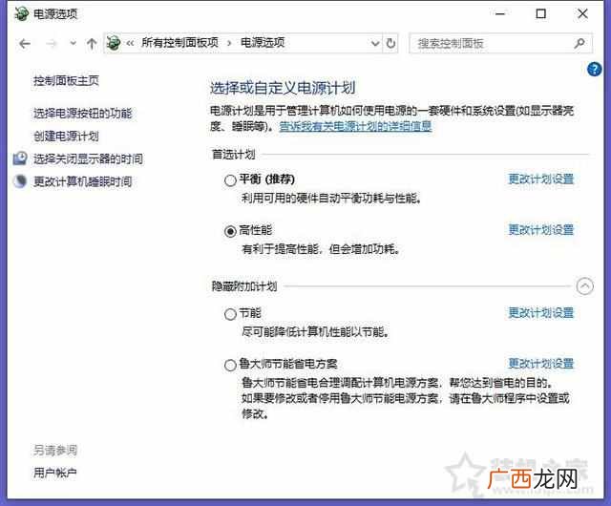Focus the 搜索控制面板 search box

(500, 43)
